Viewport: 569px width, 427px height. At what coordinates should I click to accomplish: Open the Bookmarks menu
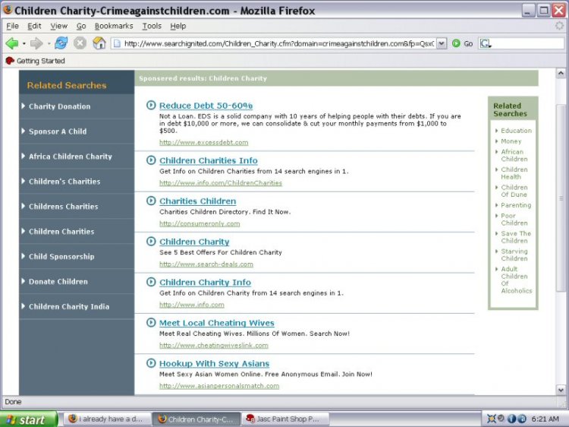point(114,26)
